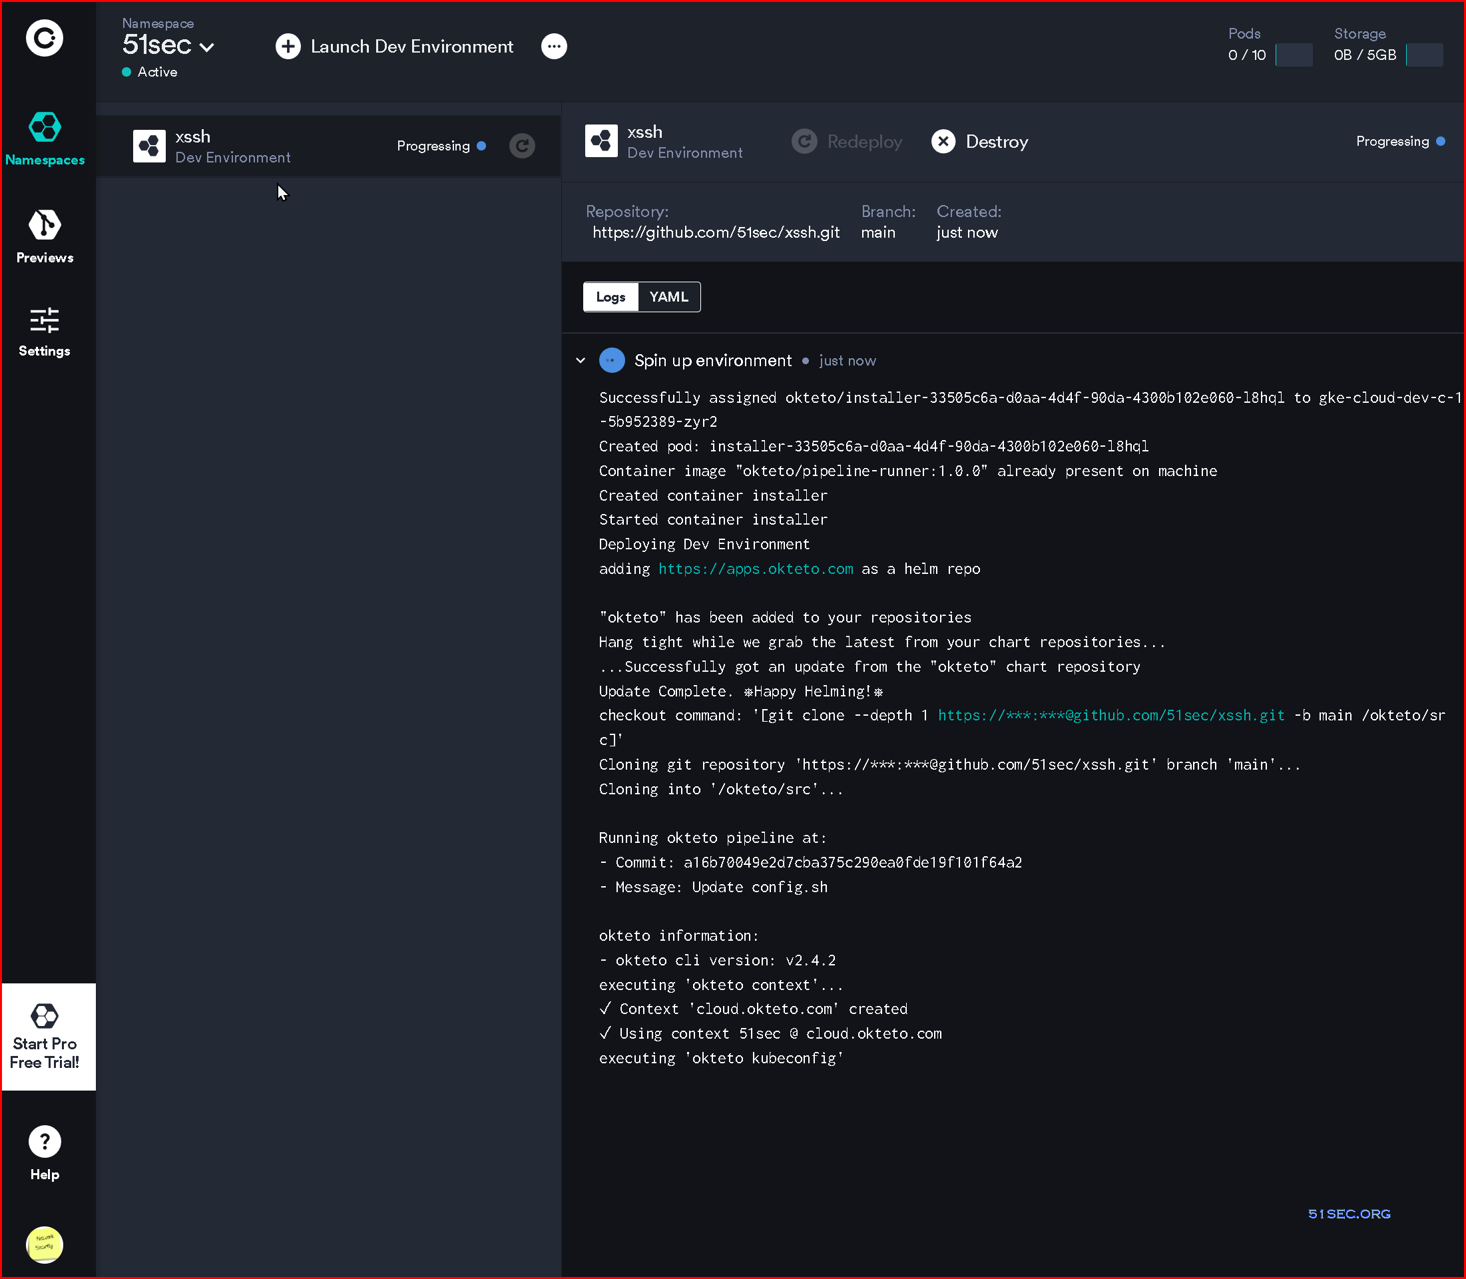
Task: Click the 'Message: Update config.sh' log line
Action: [713, 887]
